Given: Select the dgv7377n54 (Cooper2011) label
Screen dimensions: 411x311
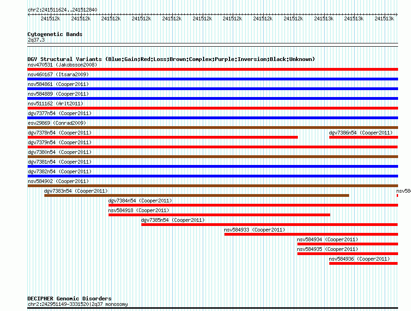Looking at the screenshot, I should click(60, 113).
